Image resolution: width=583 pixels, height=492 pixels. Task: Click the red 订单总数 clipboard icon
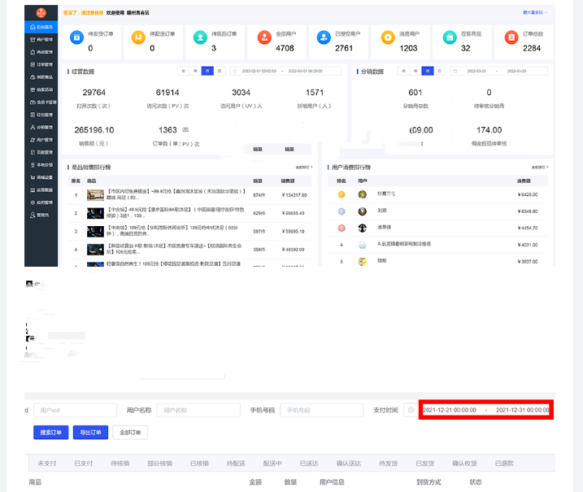[x=511, y=37]
